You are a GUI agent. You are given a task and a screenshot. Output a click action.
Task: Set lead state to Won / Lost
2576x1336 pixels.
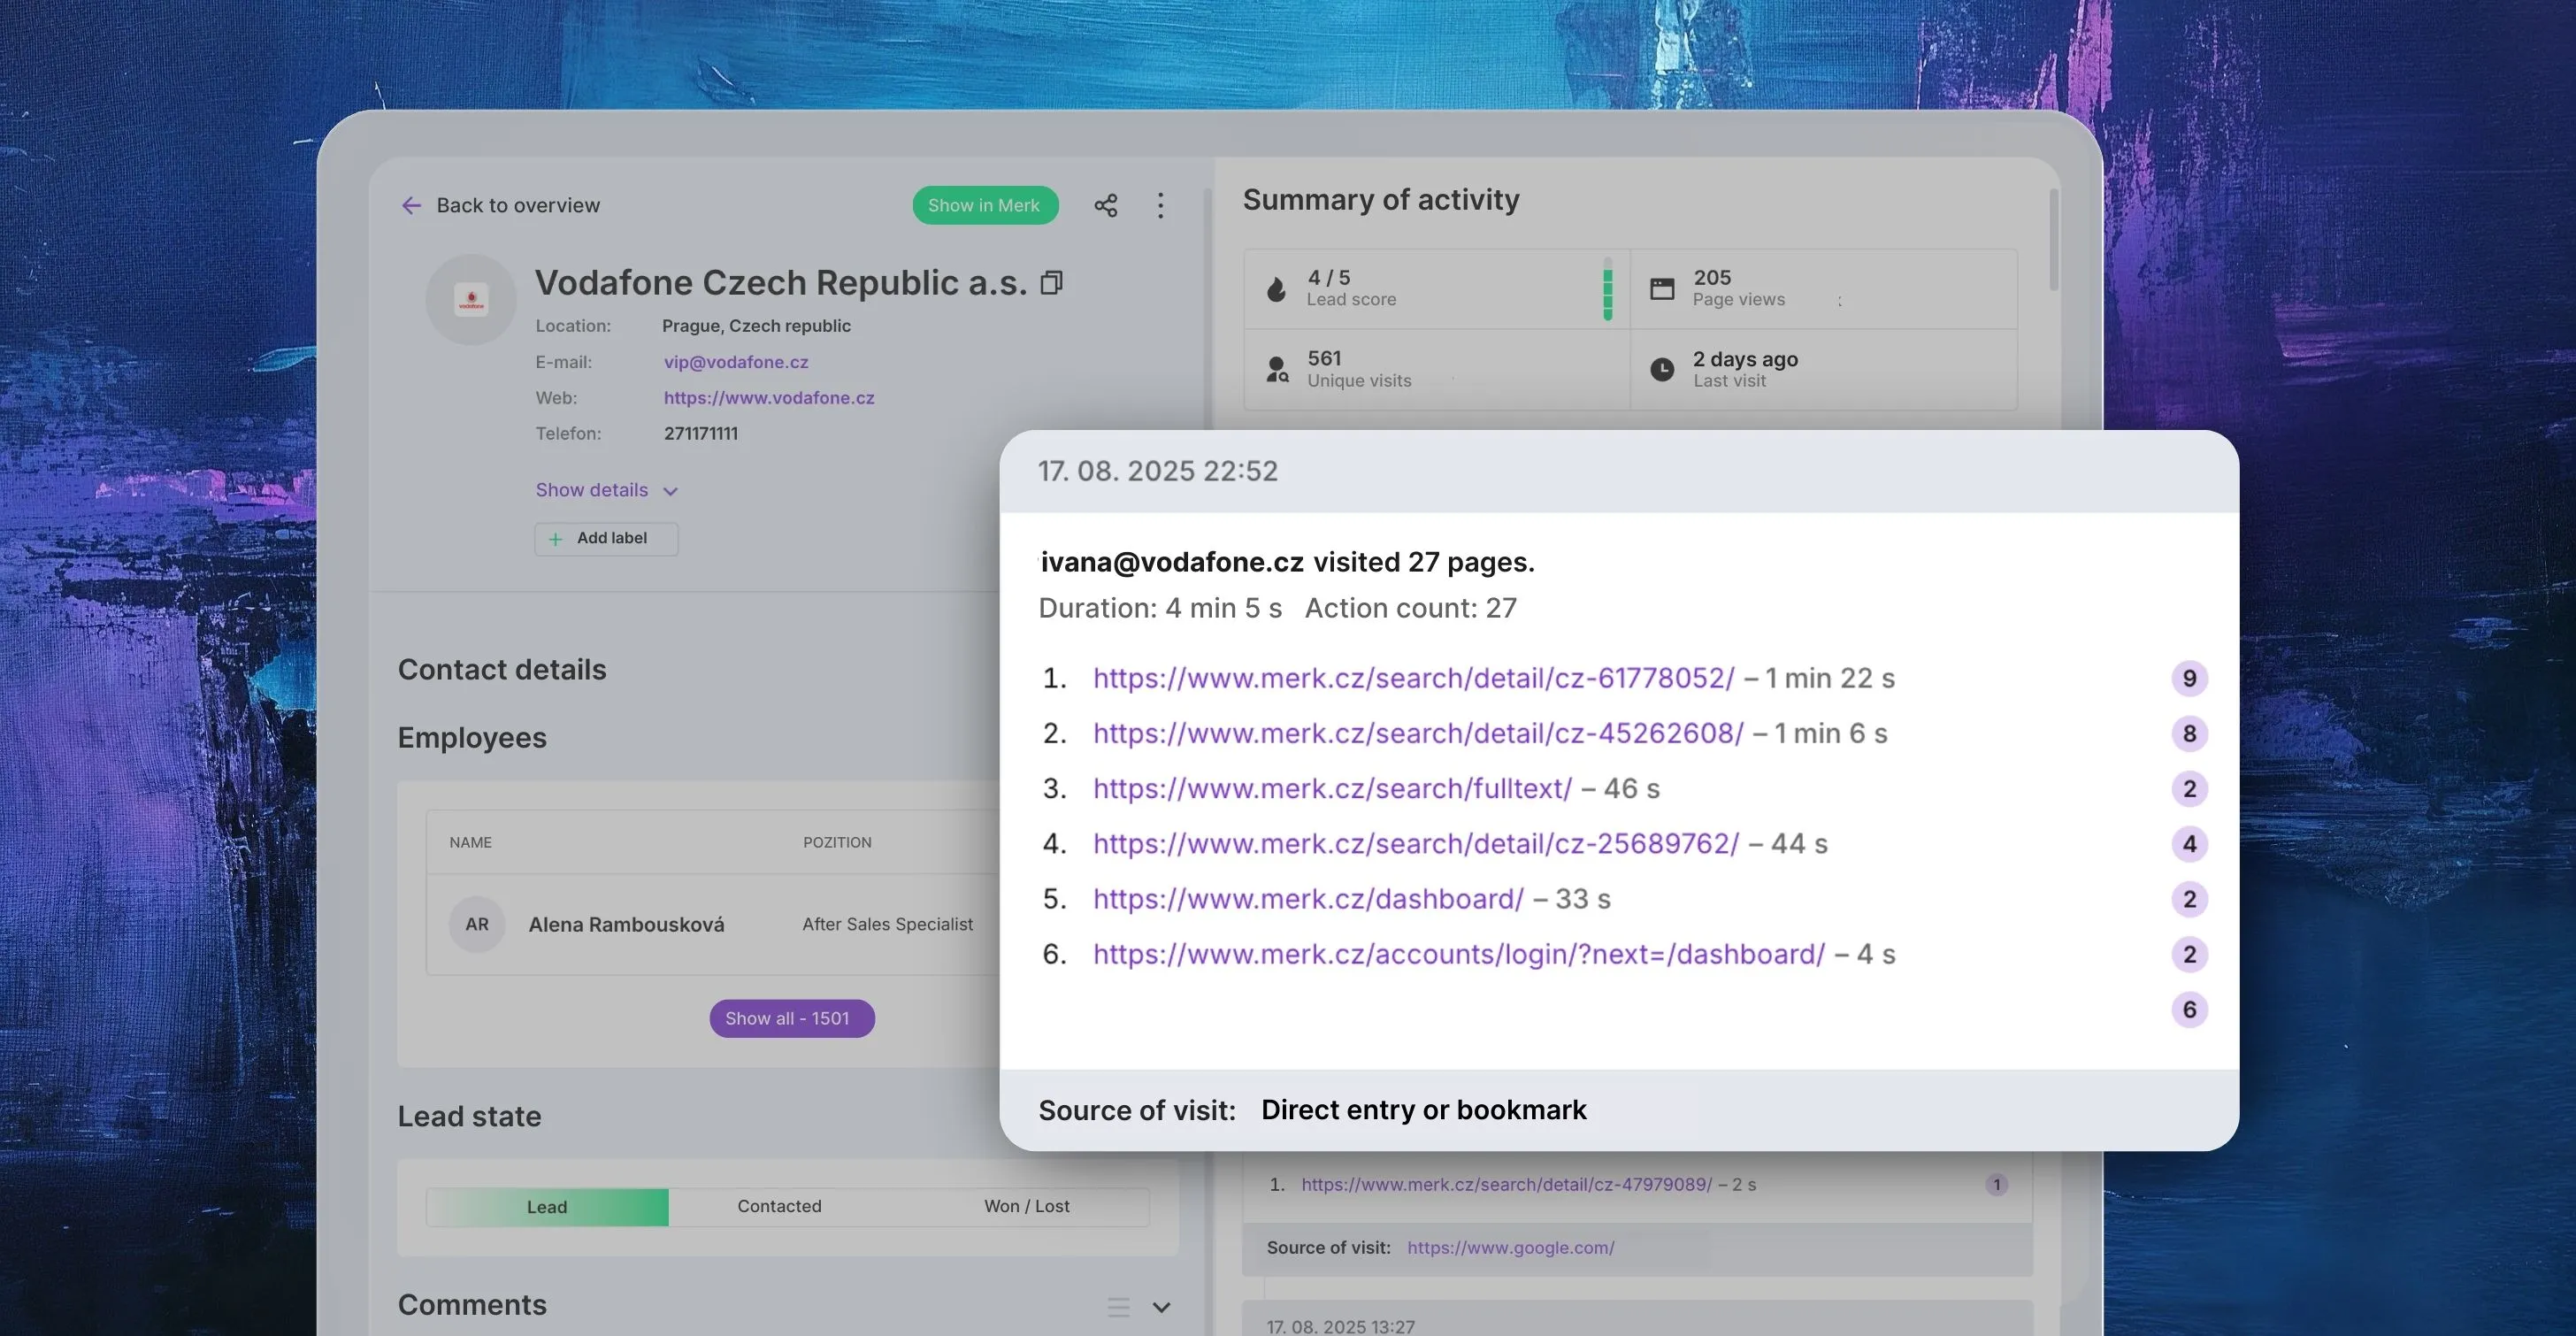tap(1026, 1207)
